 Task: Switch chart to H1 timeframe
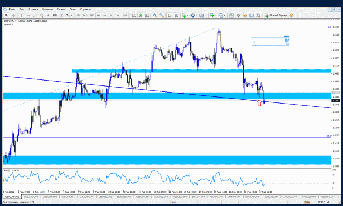coord(98,15)
